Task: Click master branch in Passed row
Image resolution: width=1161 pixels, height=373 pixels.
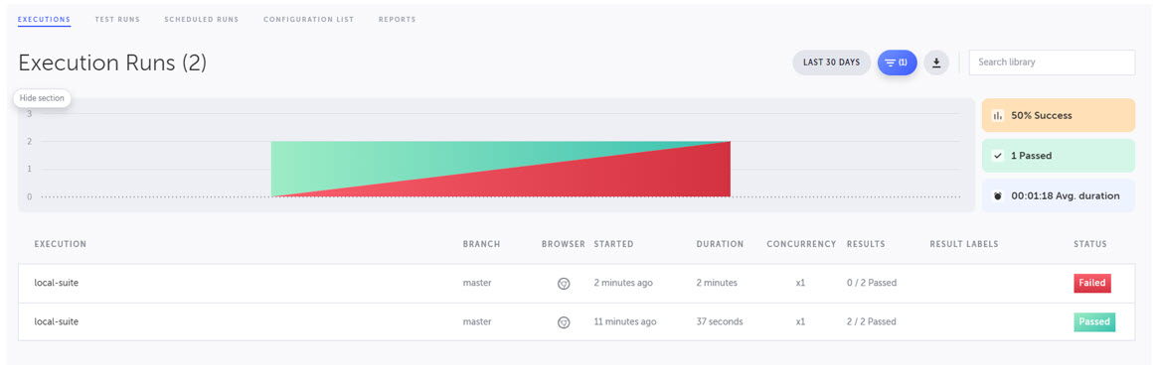Action: 477,322
